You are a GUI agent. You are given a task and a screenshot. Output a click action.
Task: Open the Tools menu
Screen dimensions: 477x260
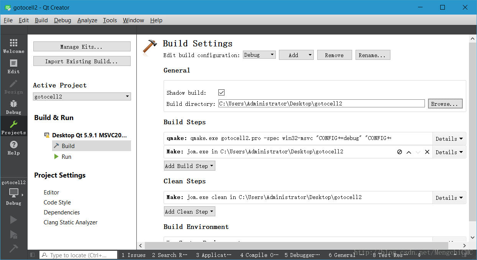[x=110, y=20]
